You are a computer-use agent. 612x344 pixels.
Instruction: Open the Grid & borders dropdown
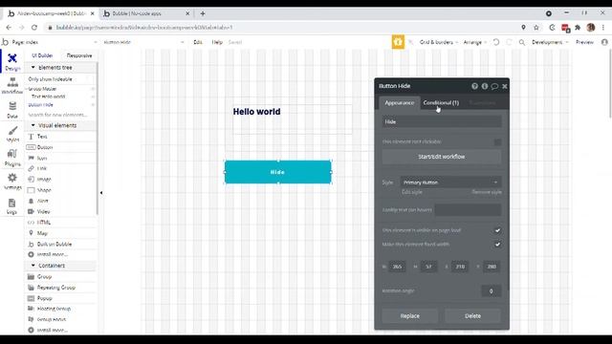tap(439, 42)
